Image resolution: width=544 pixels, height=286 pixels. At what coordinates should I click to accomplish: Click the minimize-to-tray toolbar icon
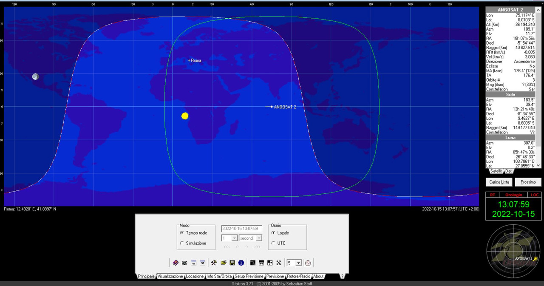(193, 263)
